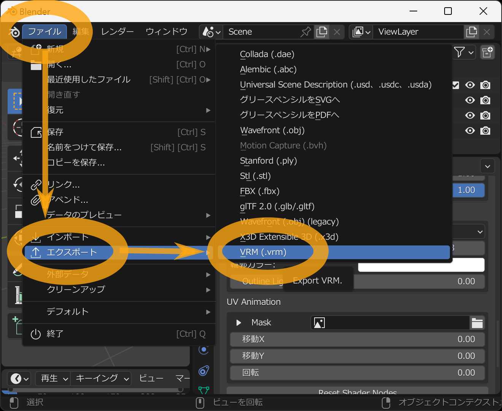Viewport: 502px width, 411px height.
Task: Open the outliner filter funnel dropdown
Action: tap(464, 52)
